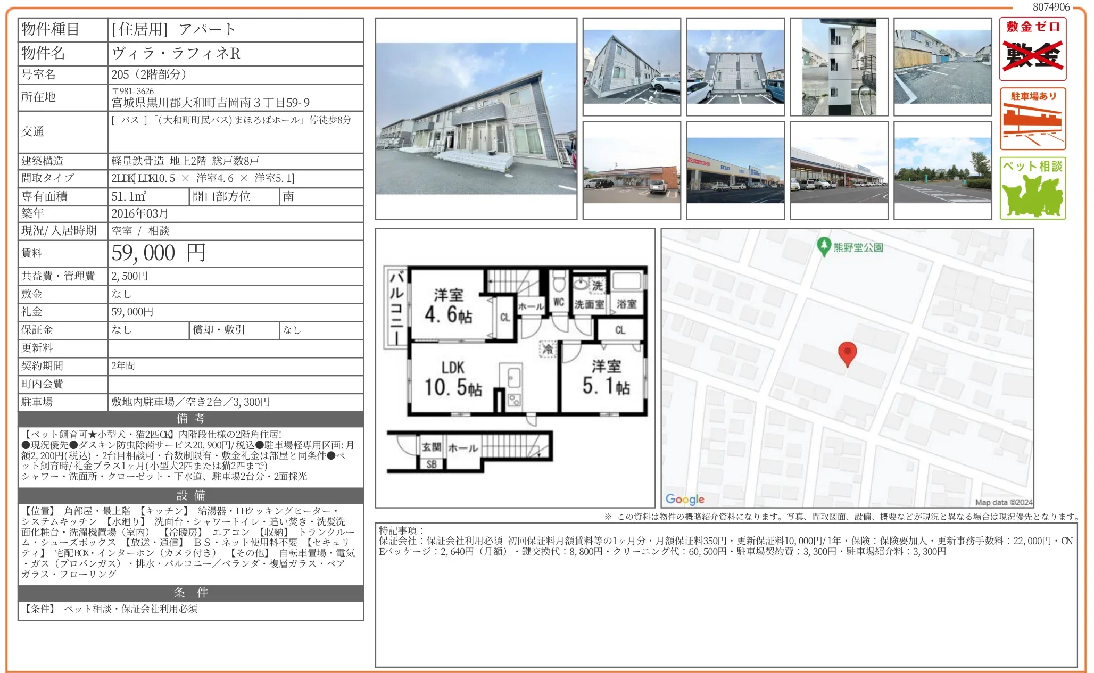Viewport: 1094px width, 673px height.
Task: Open the front-view photo with the blue car
Action: coord(735,67)
